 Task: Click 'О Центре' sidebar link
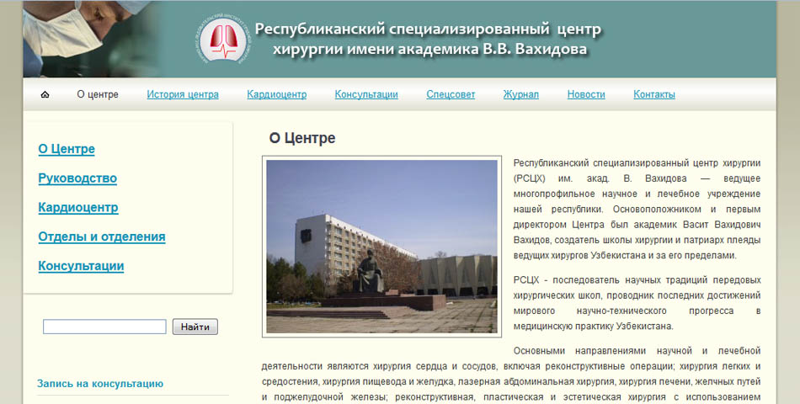[x=67, y=149]
